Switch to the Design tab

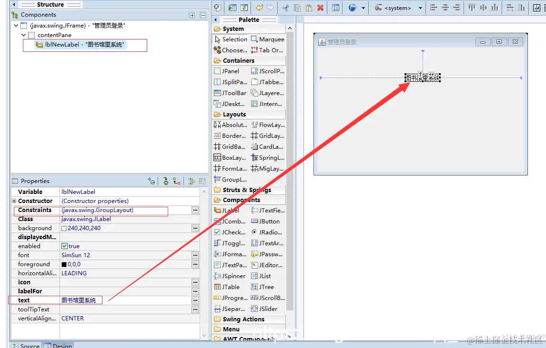[58, 345]
